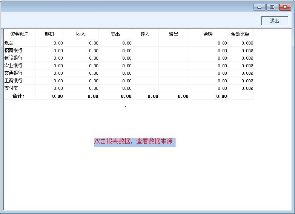Image resolution: width=295 pixels, height=214 pixels.
Task: Close the window with red X
Action: point(285,7)
